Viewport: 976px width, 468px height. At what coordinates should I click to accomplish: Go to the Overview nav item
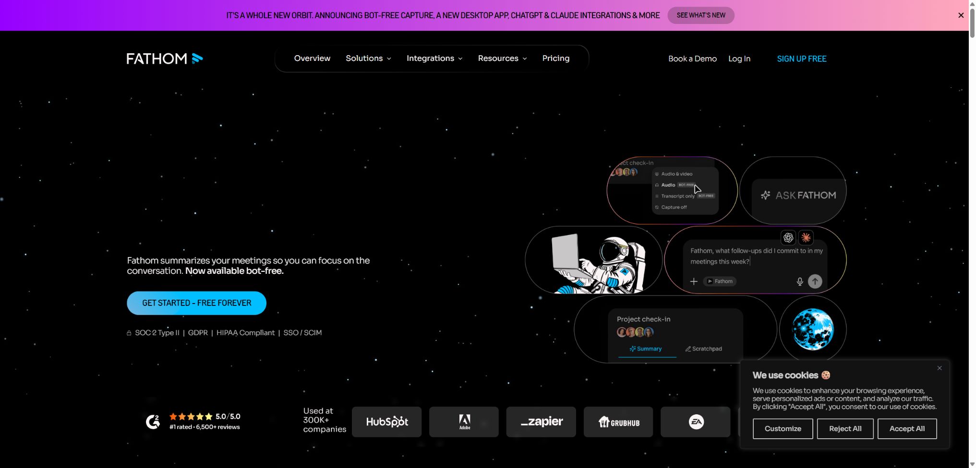[x=312, y=58]
